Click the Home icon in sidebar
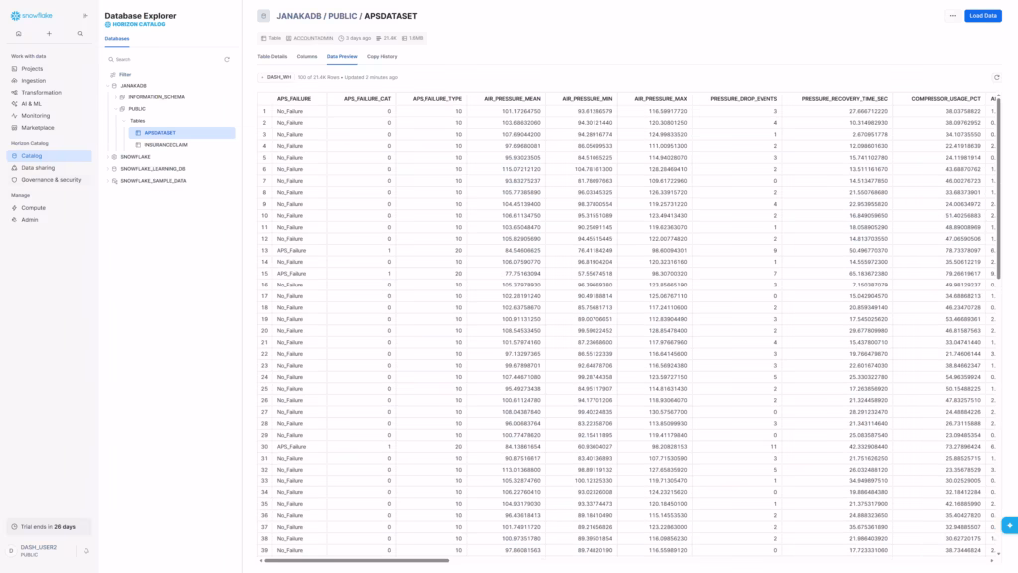 (x=18, y=33)
